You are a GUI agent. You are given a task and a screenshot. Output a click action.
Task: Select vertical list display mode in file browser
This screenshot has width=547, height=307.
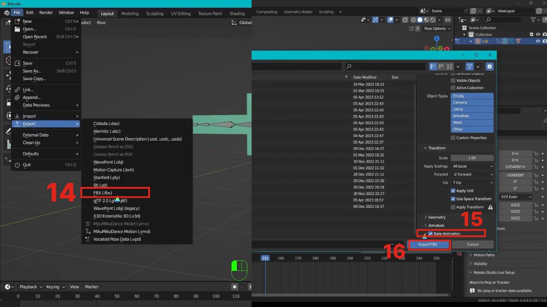pos(433,66)
